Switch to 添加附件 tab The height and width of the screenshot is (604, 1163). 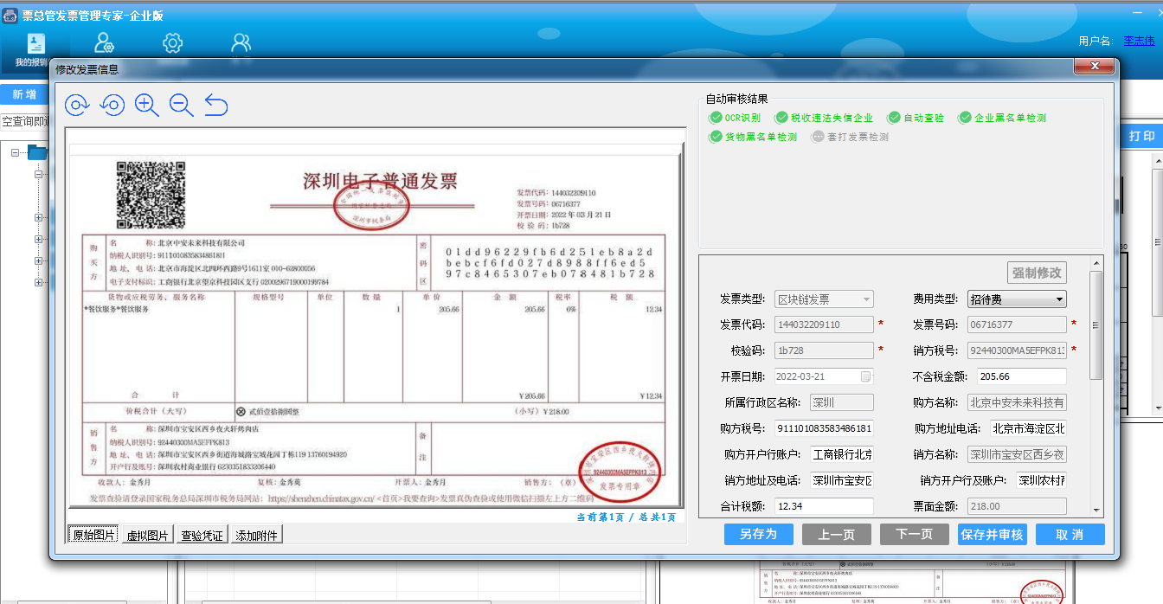pos(256,536)
